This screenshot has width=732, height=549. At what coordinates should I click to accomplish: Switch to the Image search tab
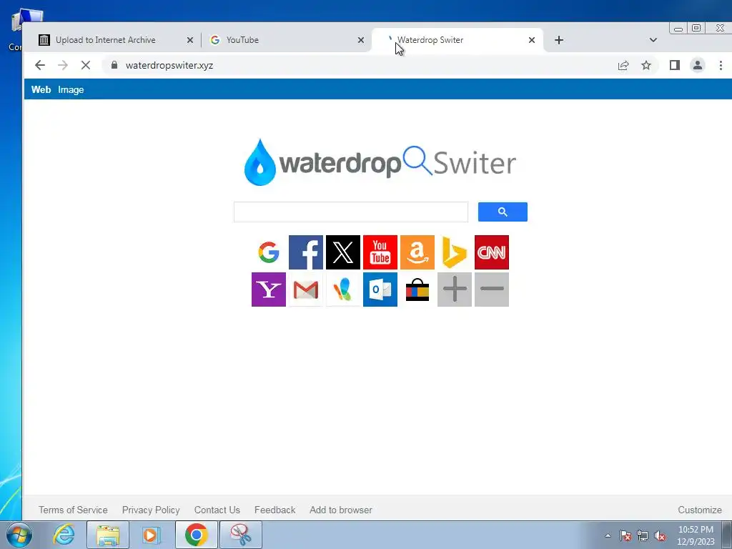click(x=71, y=89)
